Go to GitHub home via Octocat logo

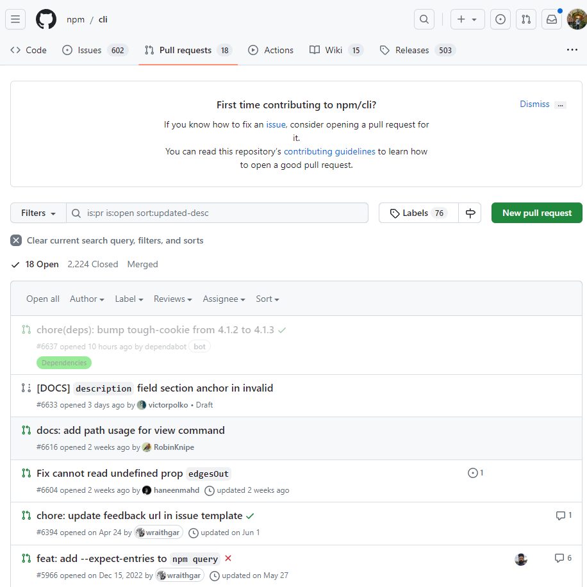46,19
